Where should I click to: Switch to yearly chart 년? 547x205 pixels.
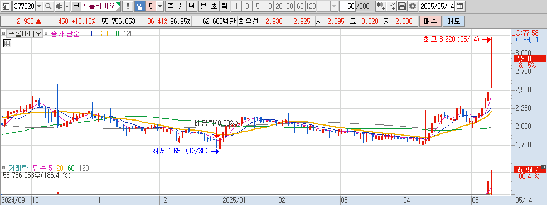pyautogui.click(x=191, y=6)
